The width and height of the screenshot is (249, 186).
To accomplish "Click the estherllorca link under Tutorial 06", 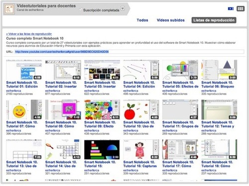I will pos(209,91).
